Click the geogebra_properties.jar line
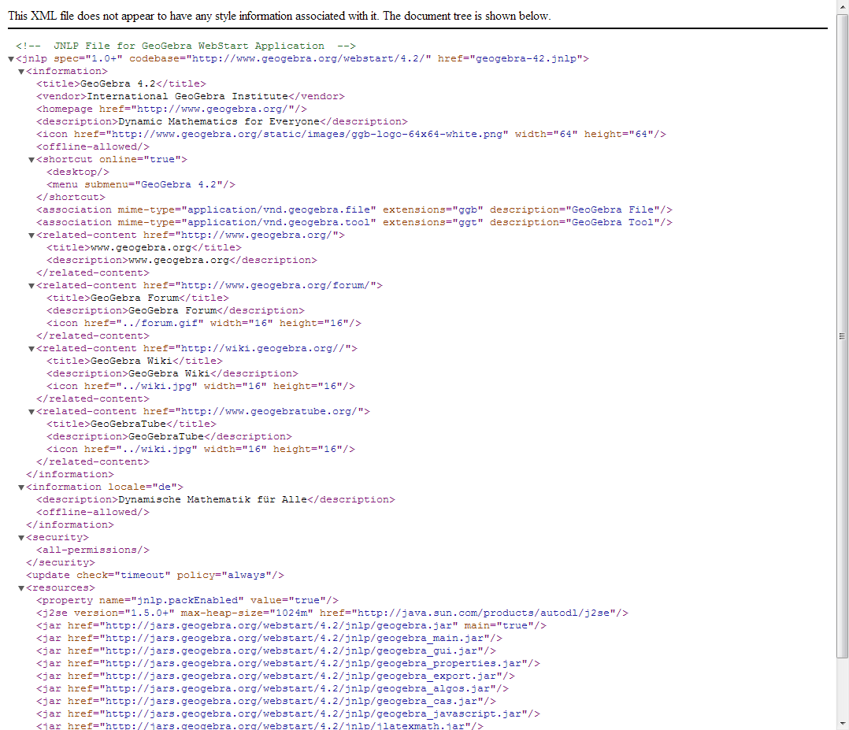This screenshot has width=849, height=730. [x=288, y=664]
